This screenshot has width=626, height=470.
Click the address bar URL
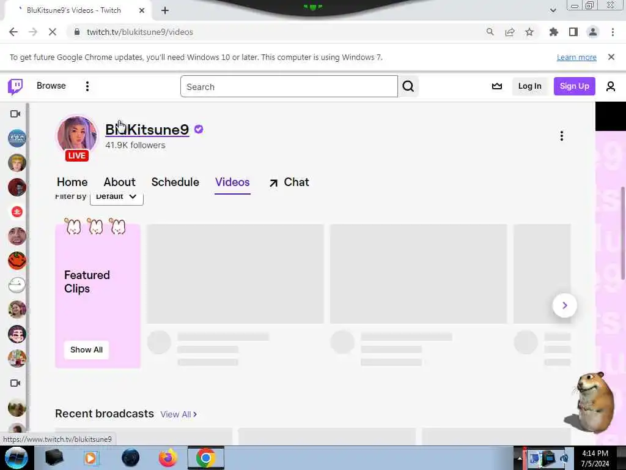coord(140,32)
